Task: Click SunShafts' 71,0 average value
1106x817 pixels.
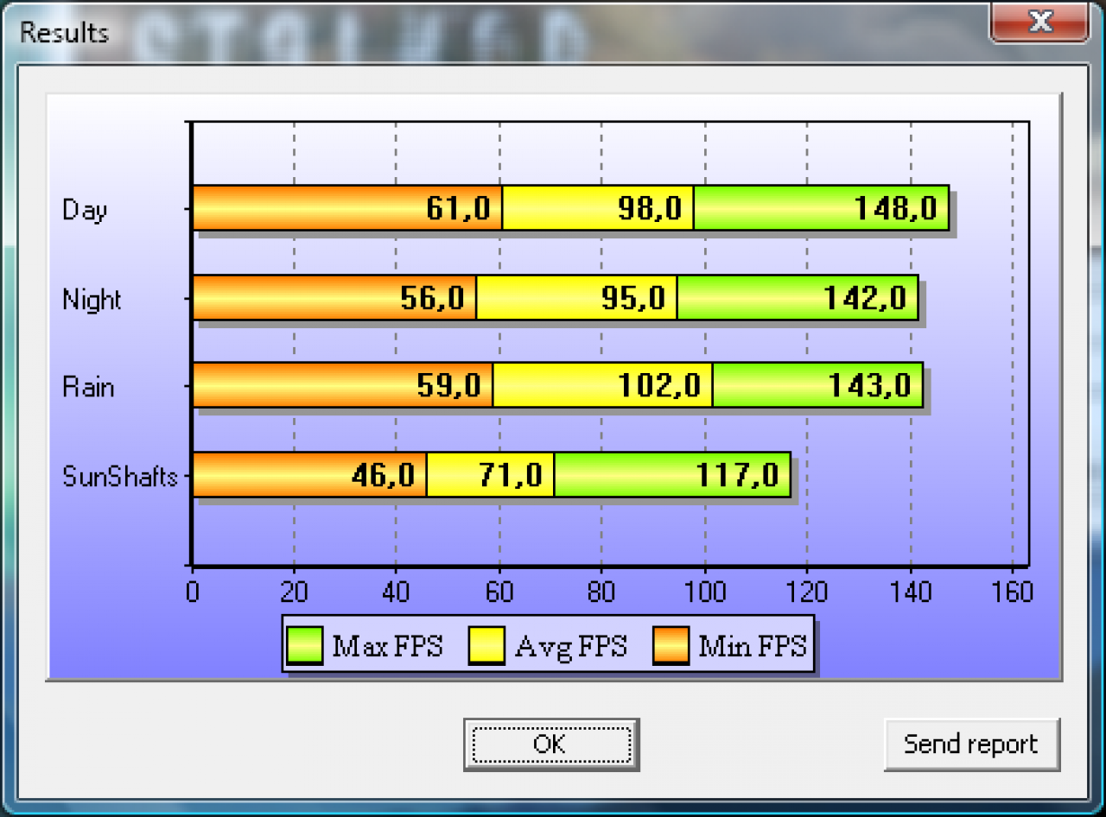Action: pyautogui.click(x=511, y=475)
